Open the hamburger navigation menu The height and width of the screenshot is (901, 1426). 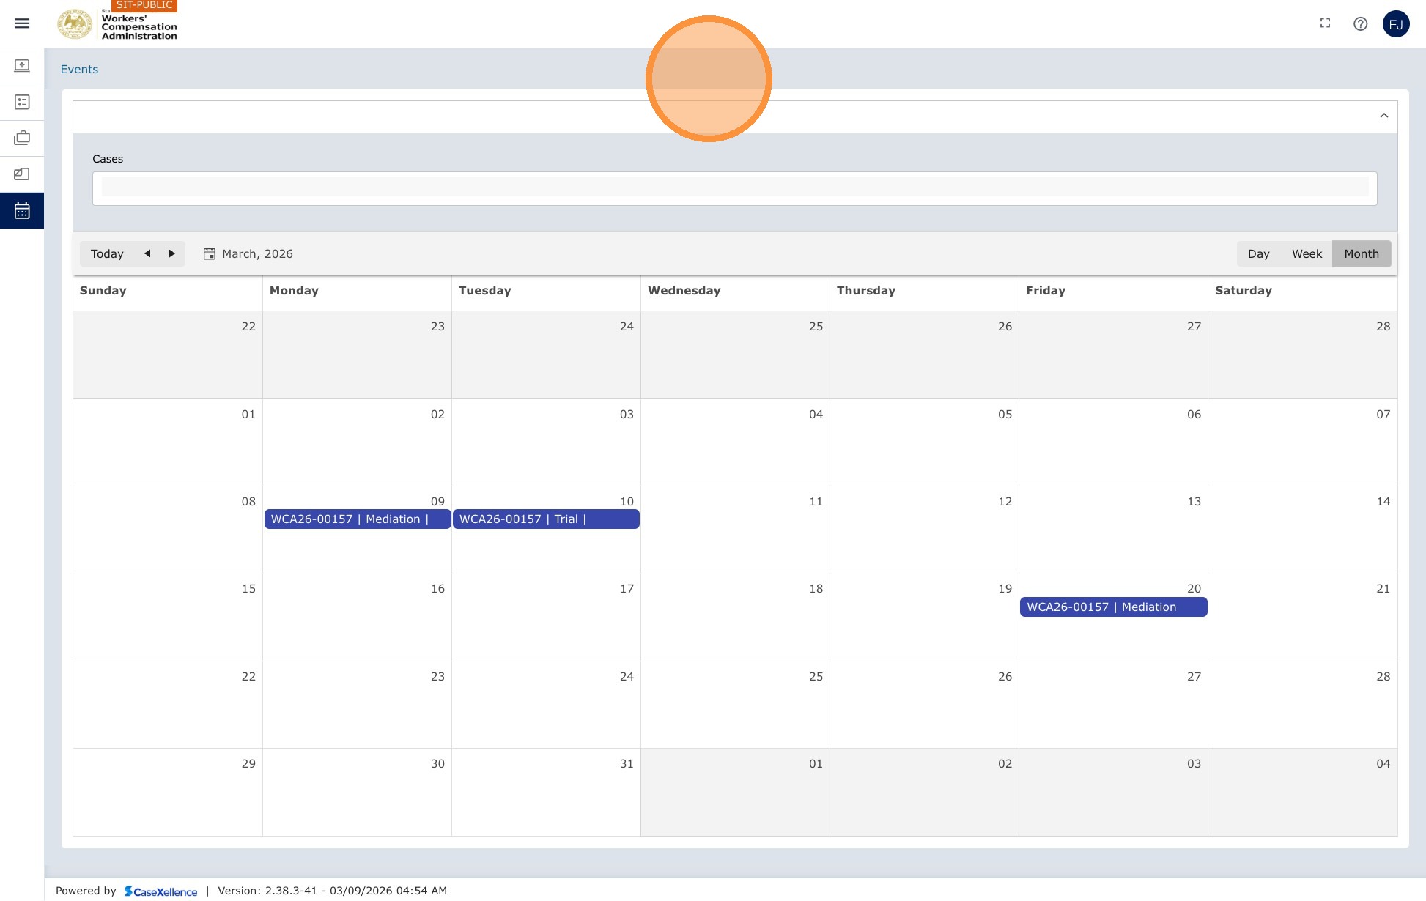pyautogui.click(x=22, y=23)
